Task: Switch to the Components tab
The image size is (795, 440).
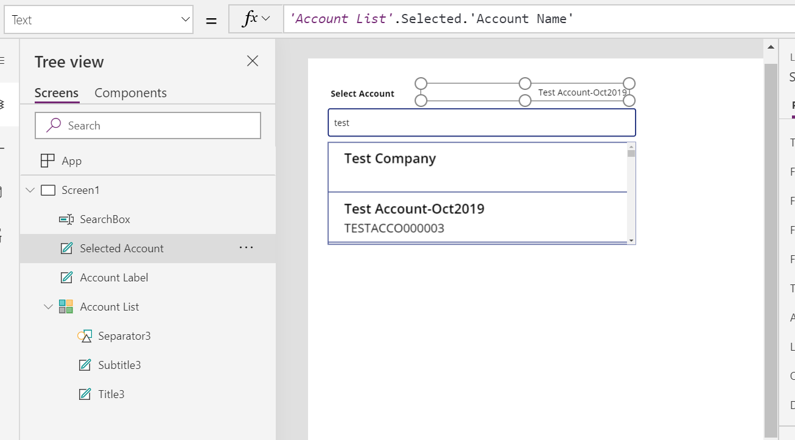Action: click(x=130, y=93)
